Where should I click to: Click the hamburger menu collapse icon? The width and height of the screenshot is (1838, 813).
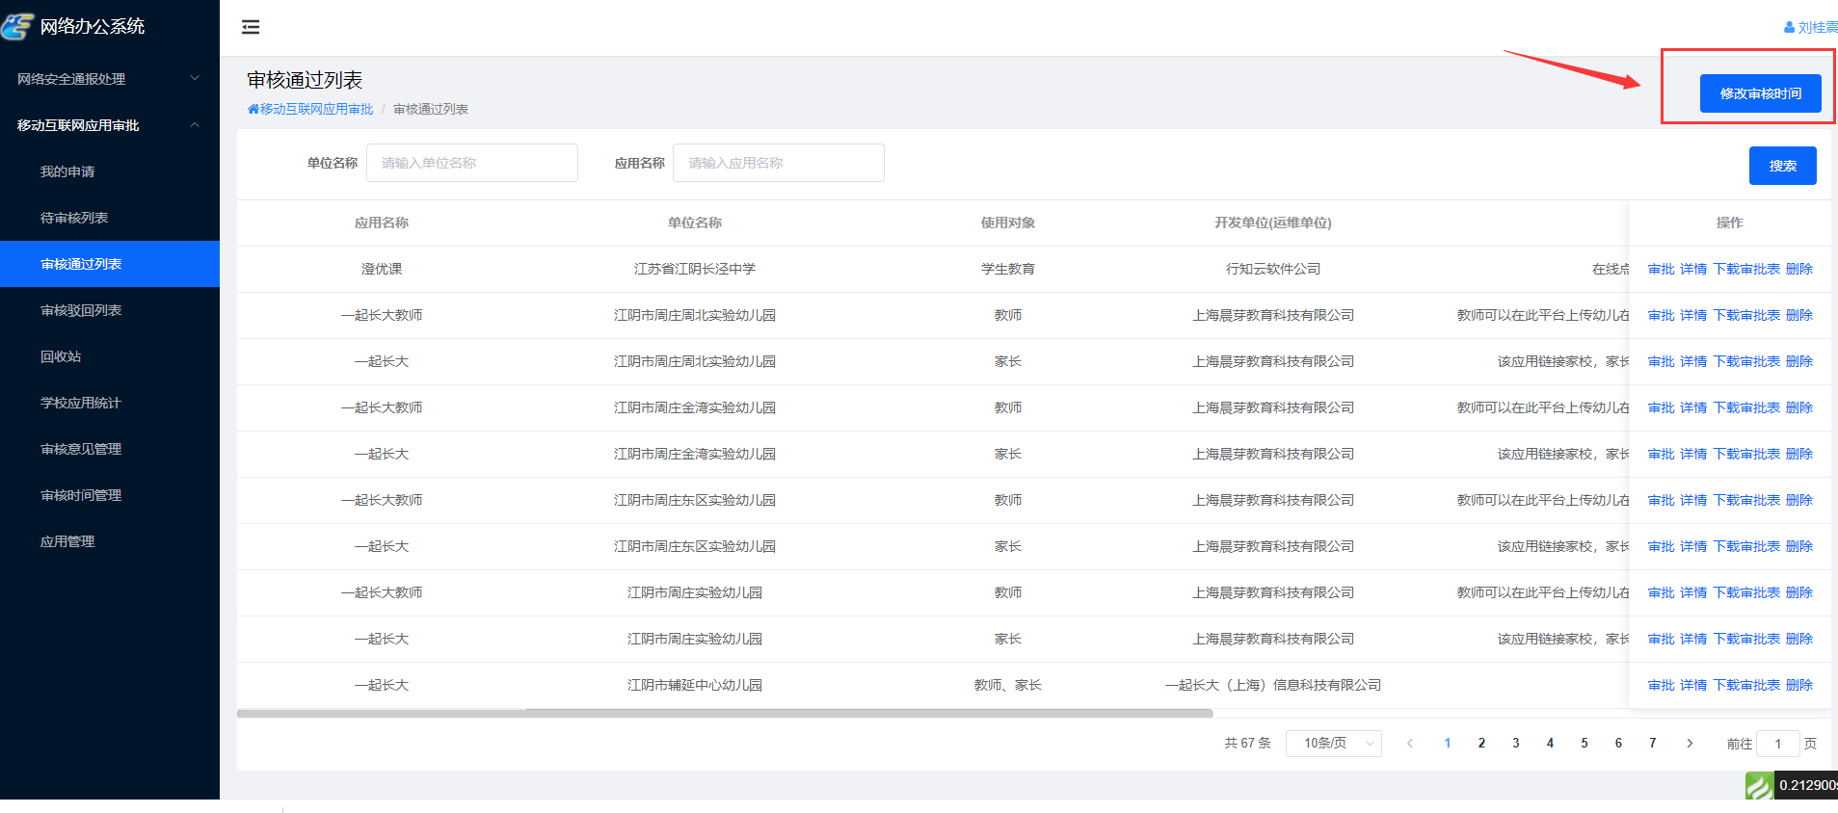coord(251,27)
